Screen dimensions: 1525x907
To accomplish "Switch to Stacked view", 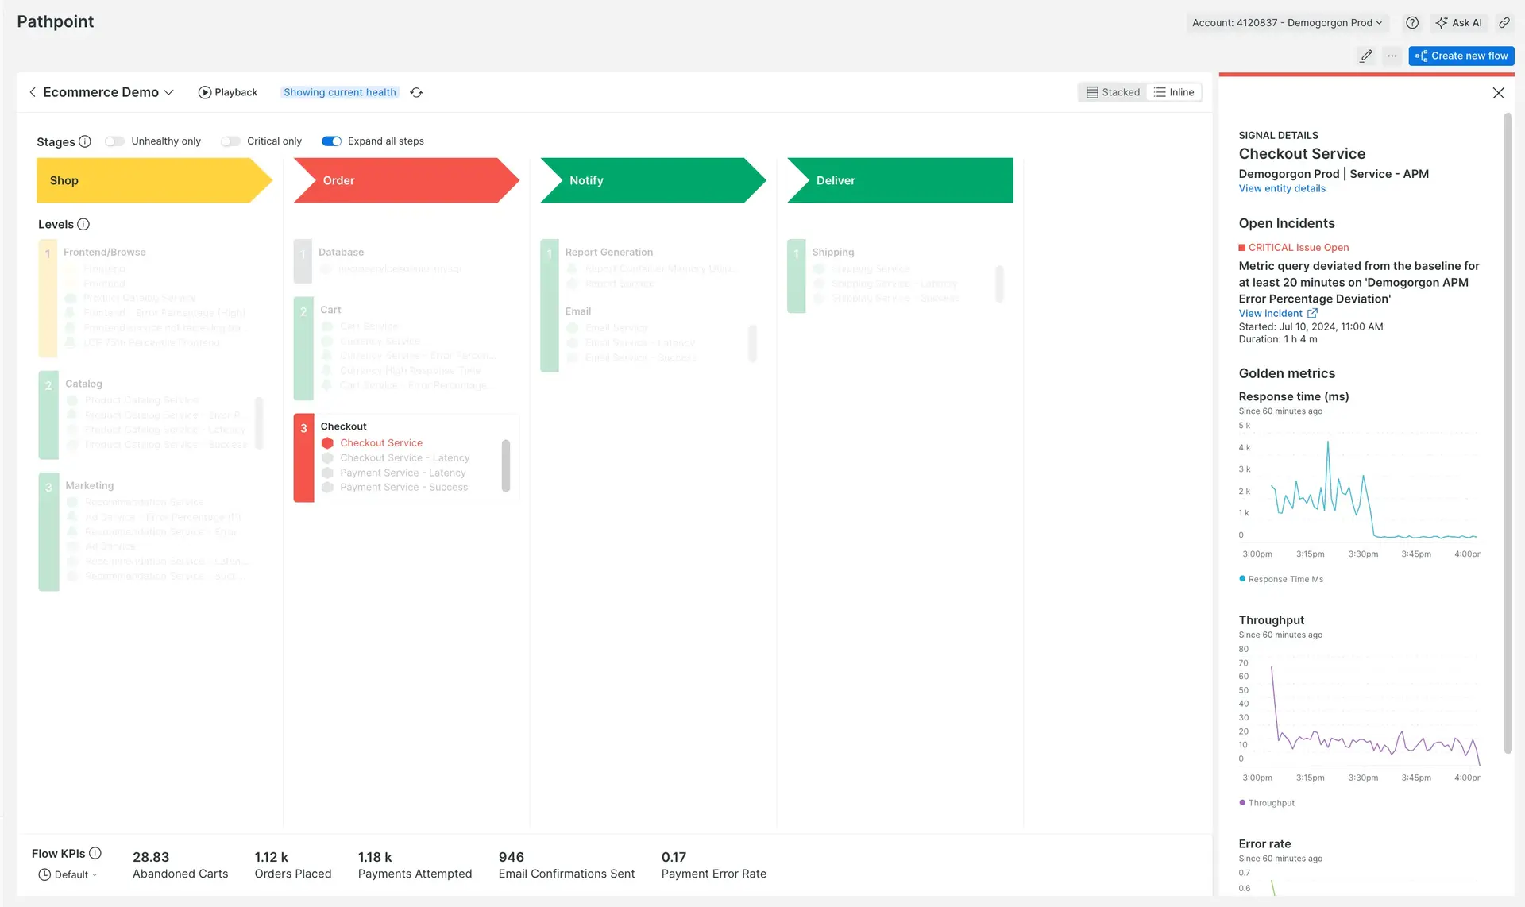I will (1113, 92).
